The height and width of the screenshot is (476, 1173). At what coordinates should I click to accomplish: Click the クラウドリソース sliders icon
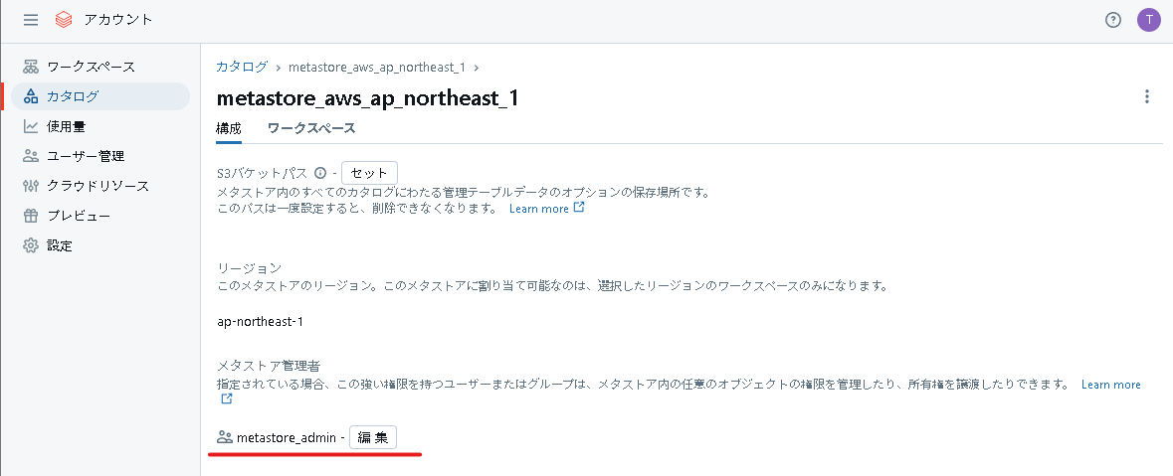coord(31,186)
